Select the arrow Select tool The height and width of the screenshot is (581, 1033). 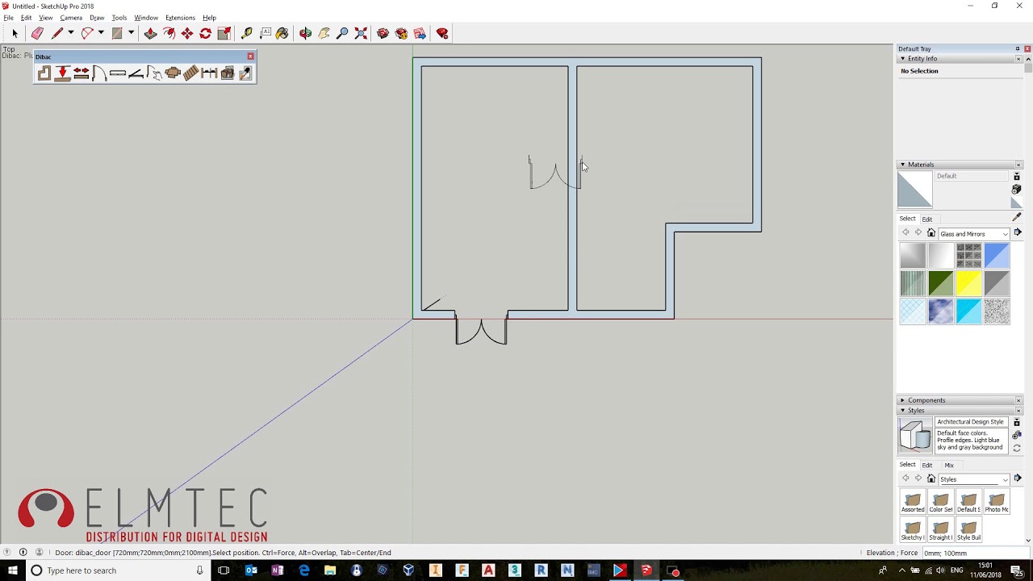click(x=15, y=33)
